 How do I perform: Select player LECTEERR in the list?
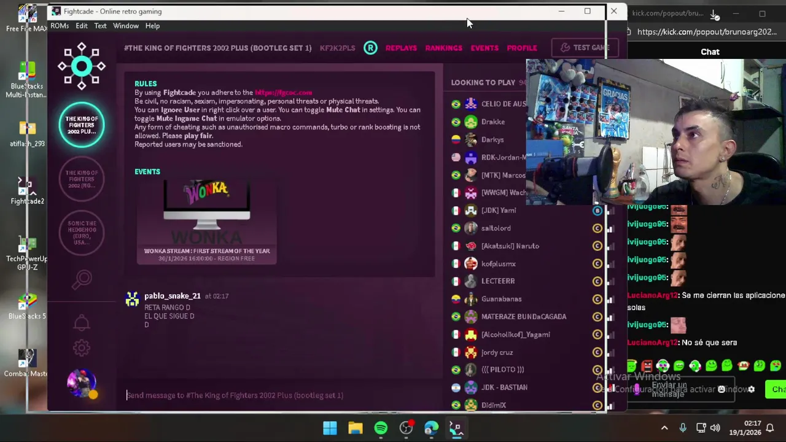pyautogui.click(x=498, y=281)
